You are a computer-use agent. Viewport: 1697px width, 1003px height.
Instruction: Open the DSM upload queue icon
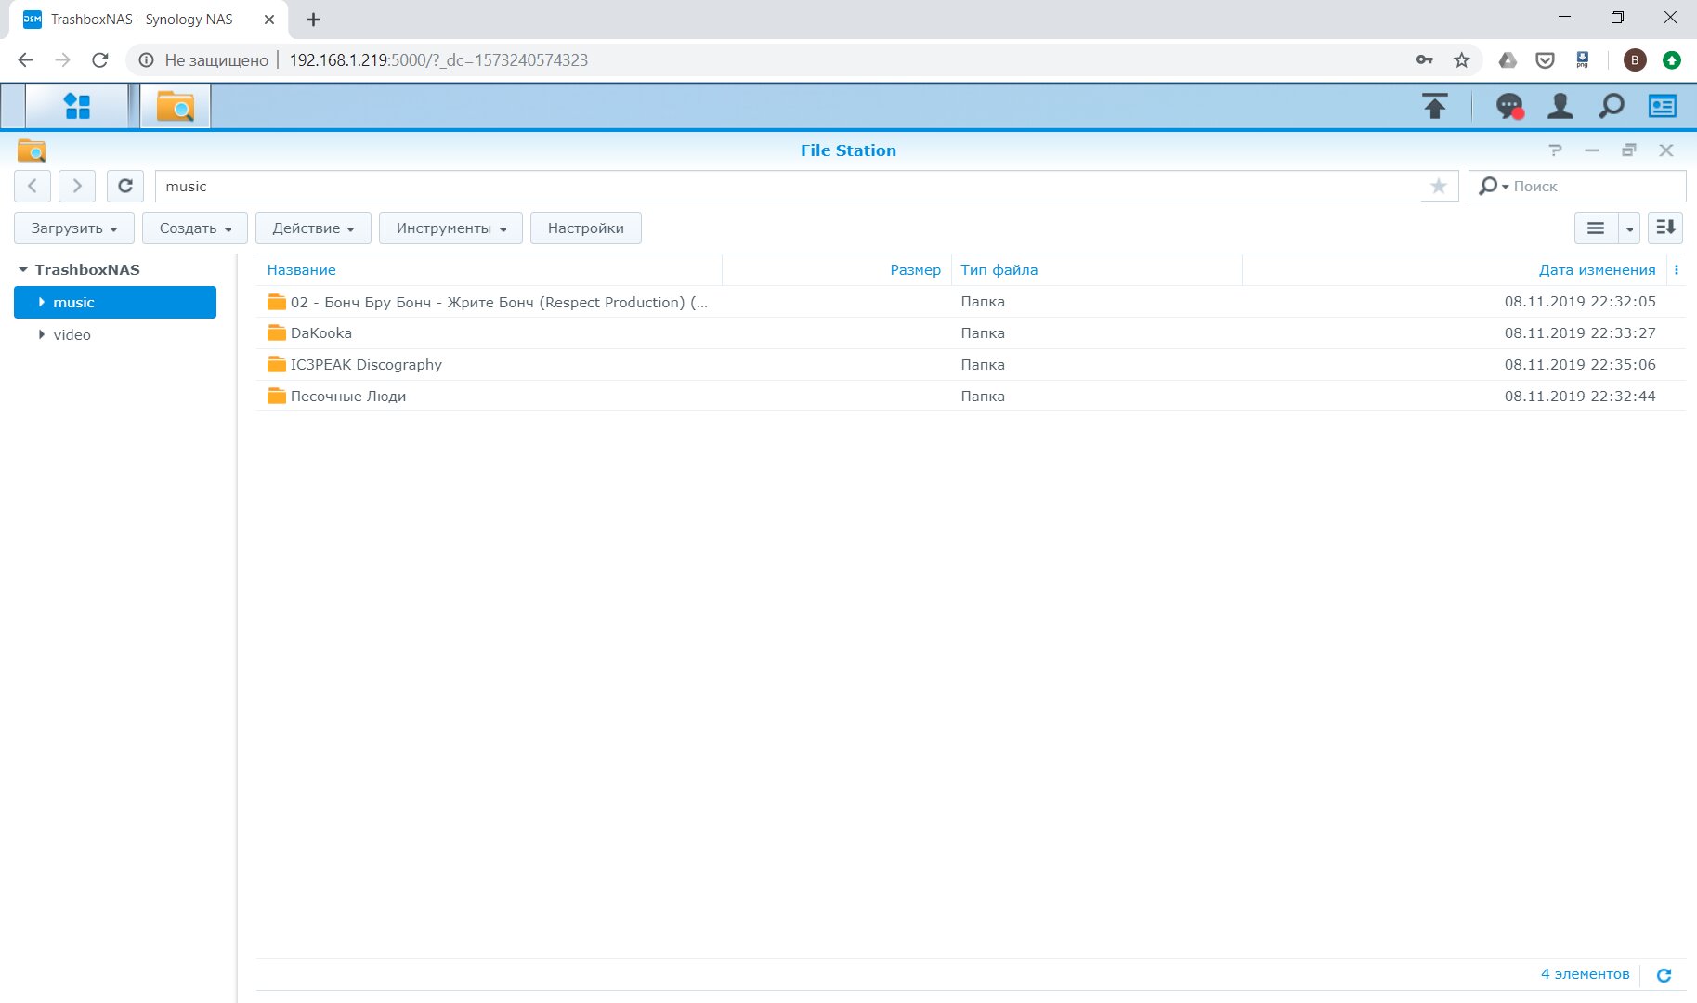click(1434, 106)
